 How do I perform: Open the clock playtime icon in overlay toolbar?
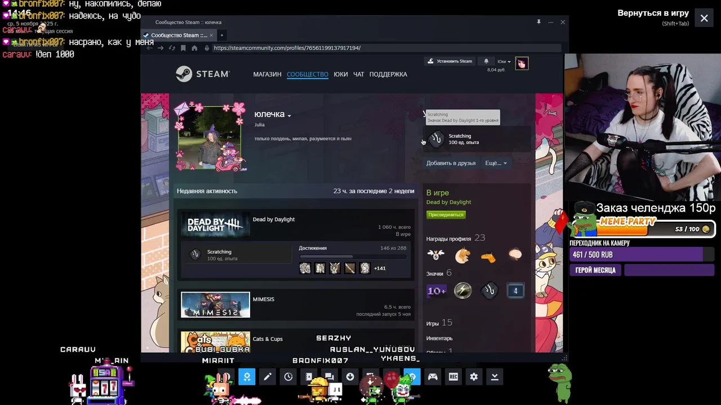[288, 377]
